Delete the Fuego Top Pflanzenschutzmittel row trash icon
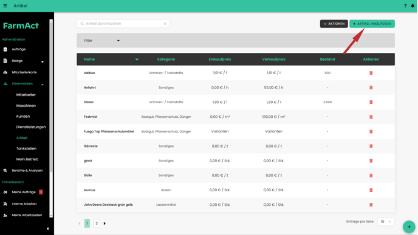 pyautogui.click(x=371, y=131)
